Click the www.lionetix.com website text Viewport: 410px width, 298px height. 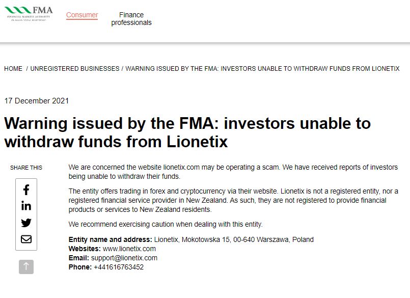[x=129, y=249]
